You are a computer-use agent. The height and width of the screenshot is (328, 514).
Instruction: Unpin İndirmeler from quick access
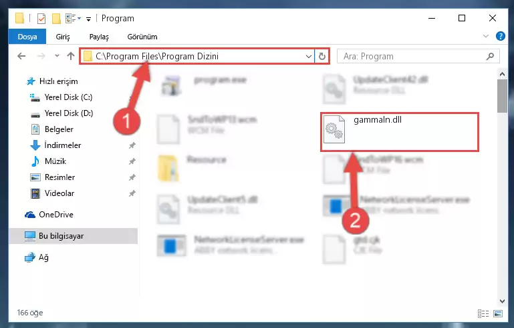pos(132,145)
